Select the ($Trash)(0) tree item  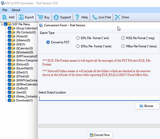coord(23,76)
